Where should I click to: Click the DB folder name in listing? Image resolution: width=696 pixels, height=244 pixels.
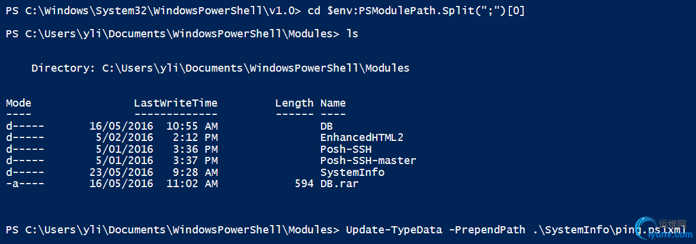(326, 126)
